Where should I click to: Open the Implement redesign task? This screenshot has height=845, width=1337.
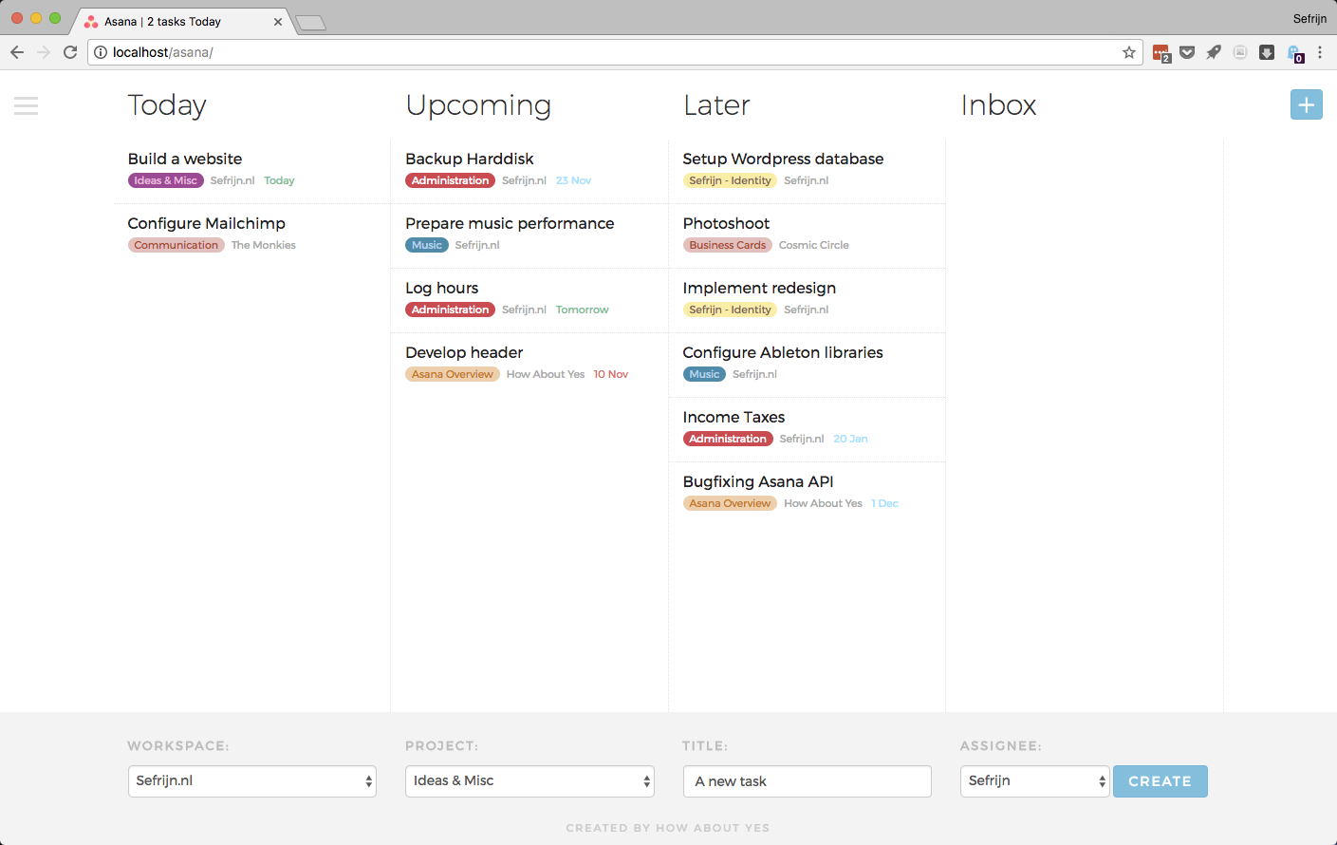point(759,288)
